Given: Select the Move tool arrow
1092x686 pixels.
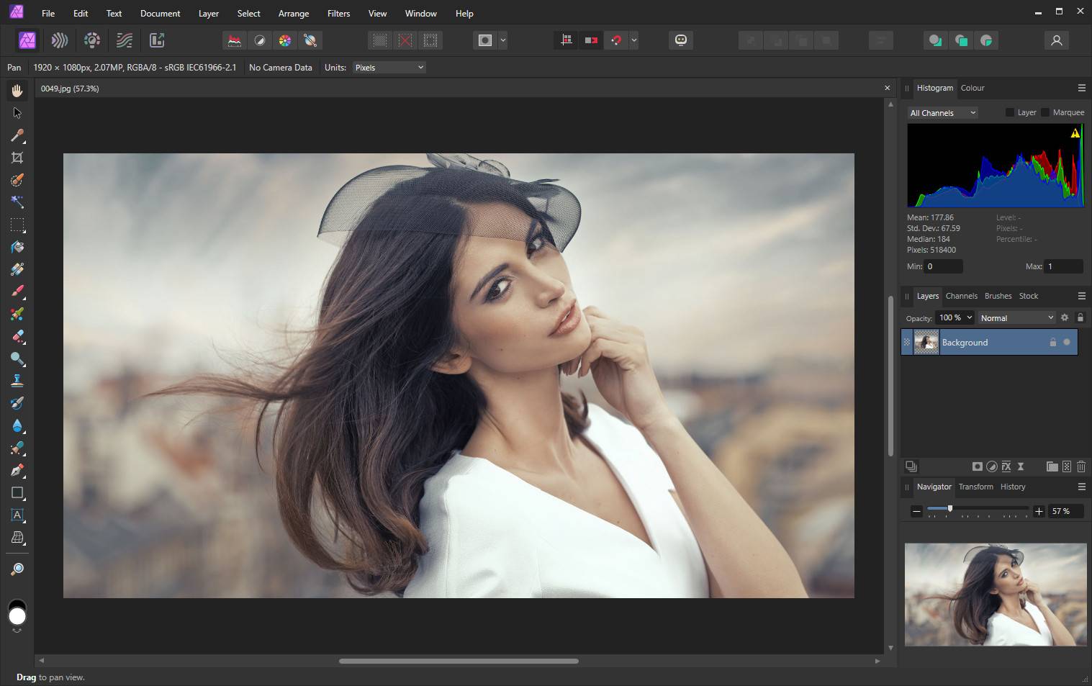Looking at the screenshot, I should [17, 113].
